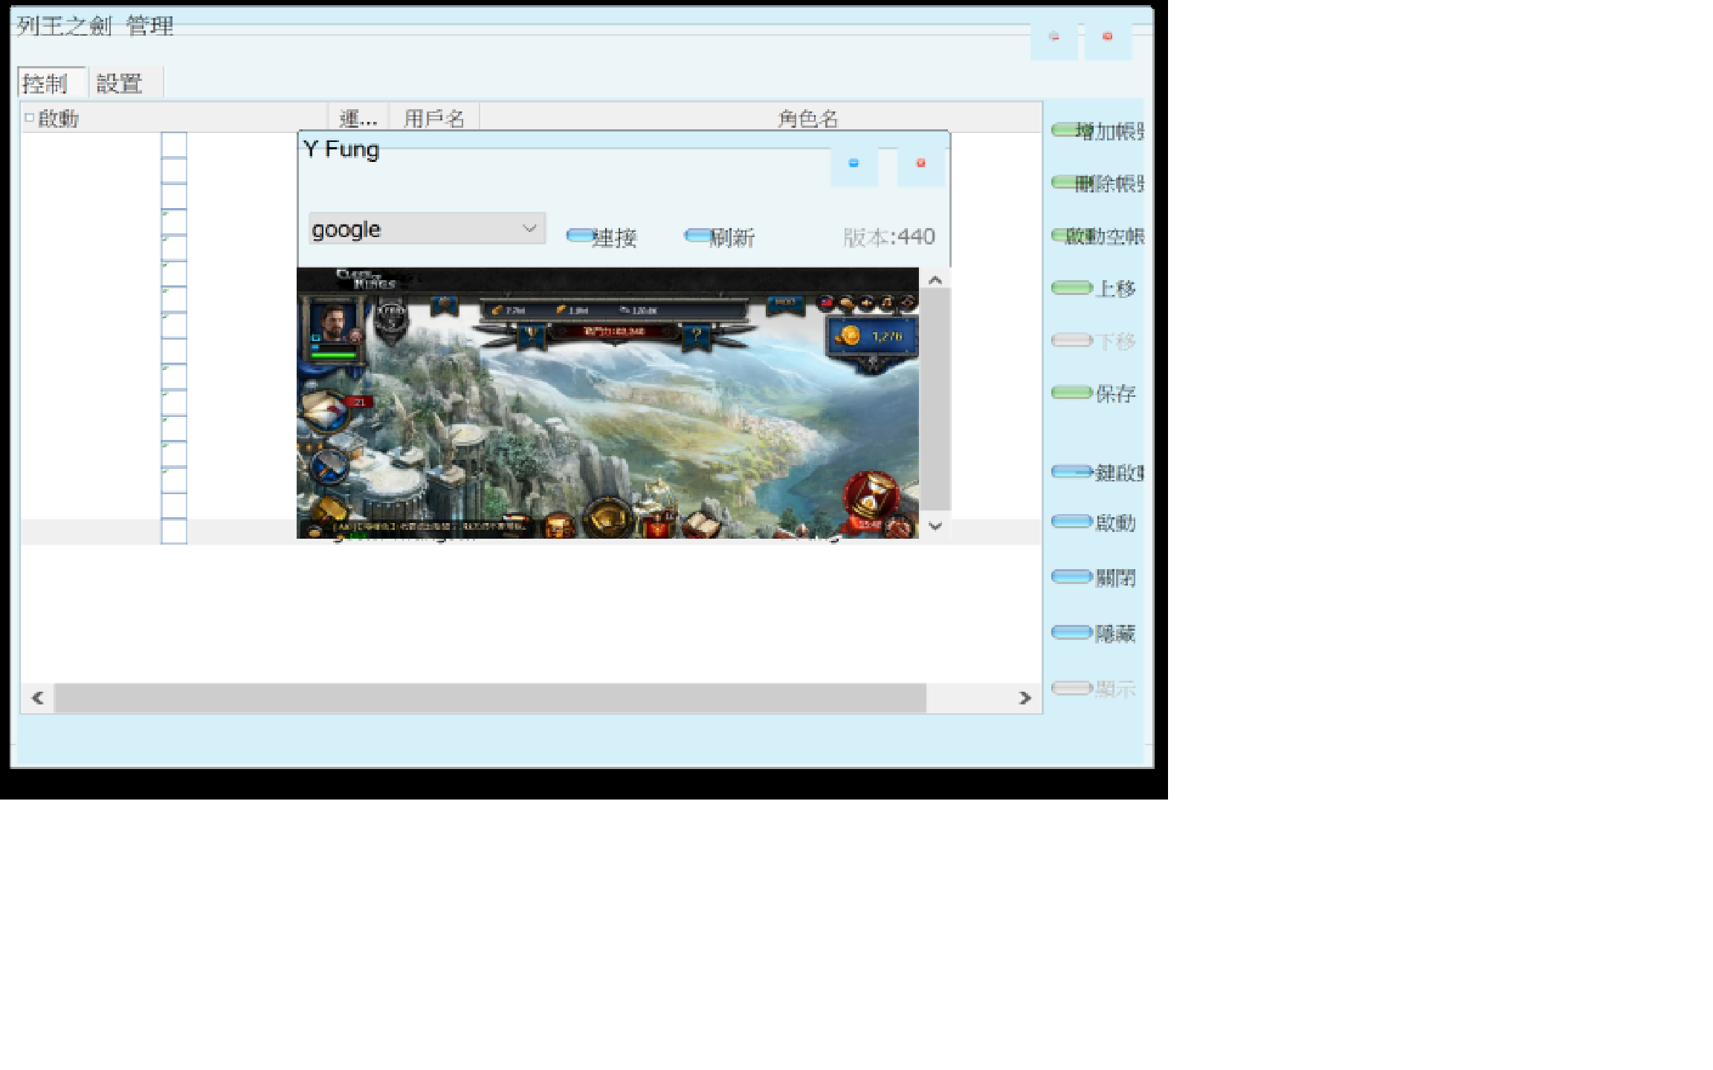Tap the shield badge beside the avatar
Screen dimensions: 1713x1070
click(390, 321)
